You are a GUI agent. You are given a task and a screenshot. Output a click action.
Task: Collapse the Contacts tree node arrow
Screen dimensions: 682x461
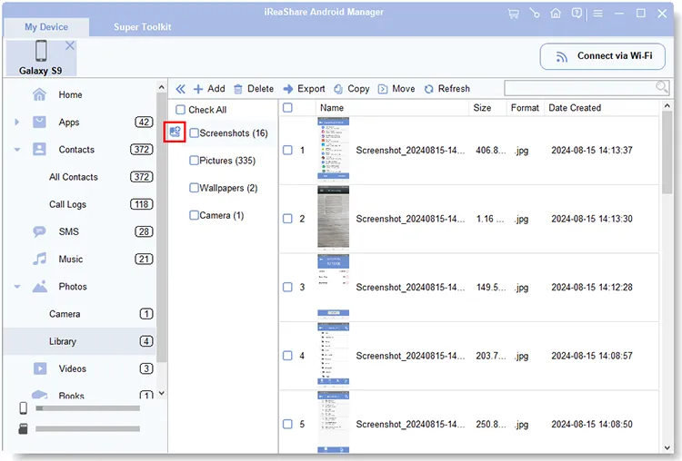(17, 150)
